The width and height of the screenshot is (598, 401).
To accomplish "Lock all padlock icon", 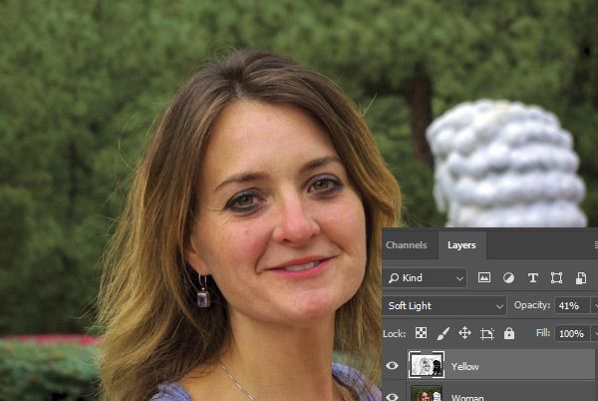I will [x=509, y=333].
